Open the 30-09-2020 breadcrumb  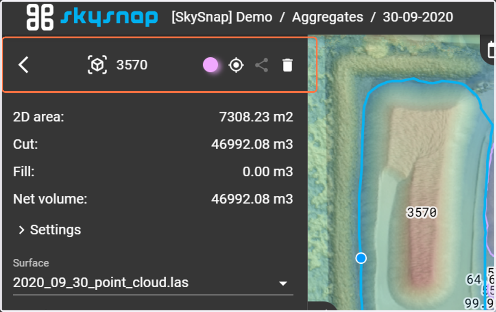pos(418,17)
